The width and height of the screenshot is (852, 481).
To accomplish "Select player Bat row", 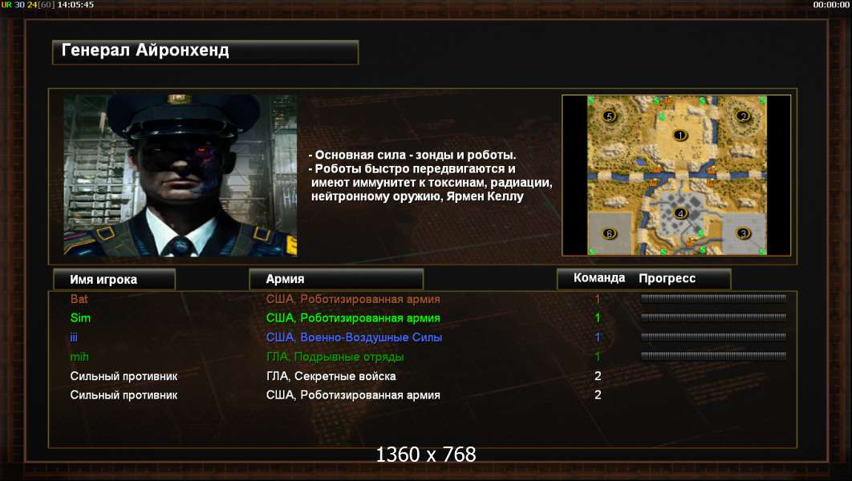I will tap(423, 299).
